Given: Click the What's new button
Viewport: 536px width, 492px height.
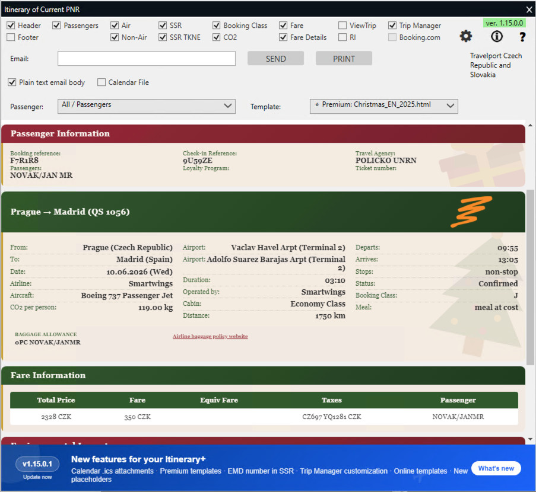Looking at the screenshot, I should 496,468.
